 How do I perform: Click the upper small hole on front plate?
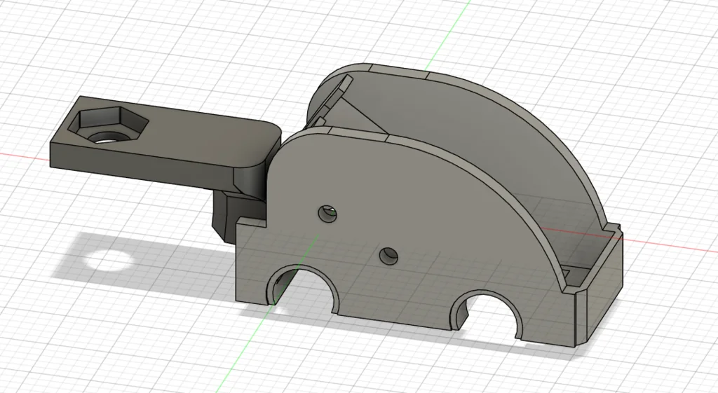[x=326, y=214]
